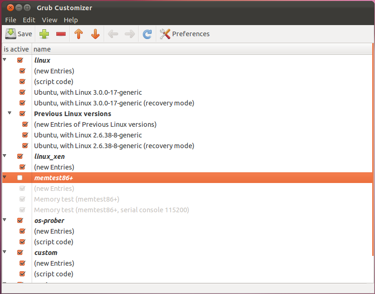
Task: Select highlighted 'memtest86+' row name
Action: coord(54,178)
